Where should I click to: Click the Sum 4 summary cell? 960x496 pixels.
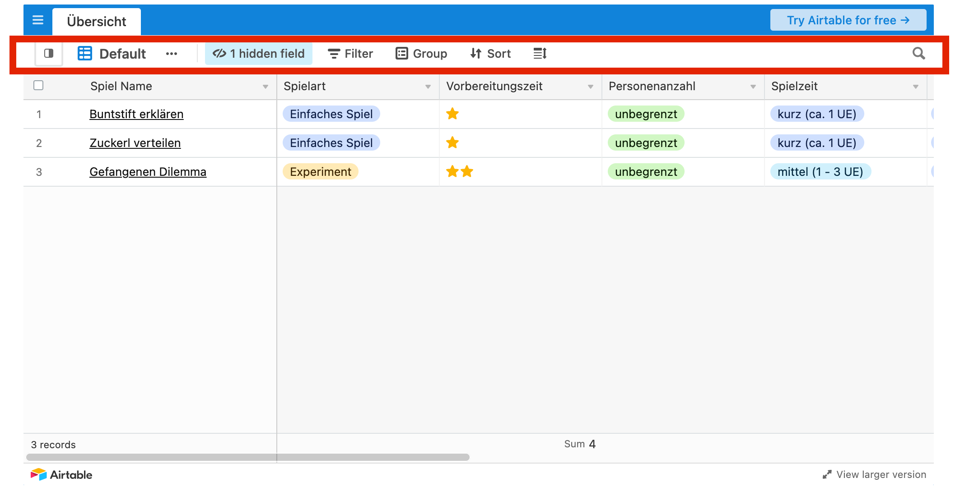[x=580, y=444]
